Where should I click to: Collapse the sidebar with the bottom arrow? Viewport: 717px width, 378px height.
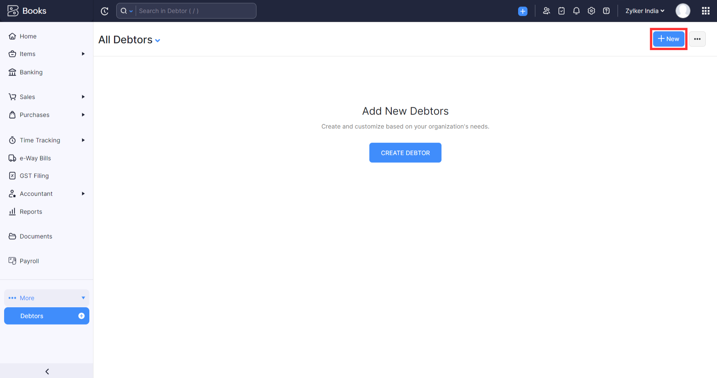(47, 371)
